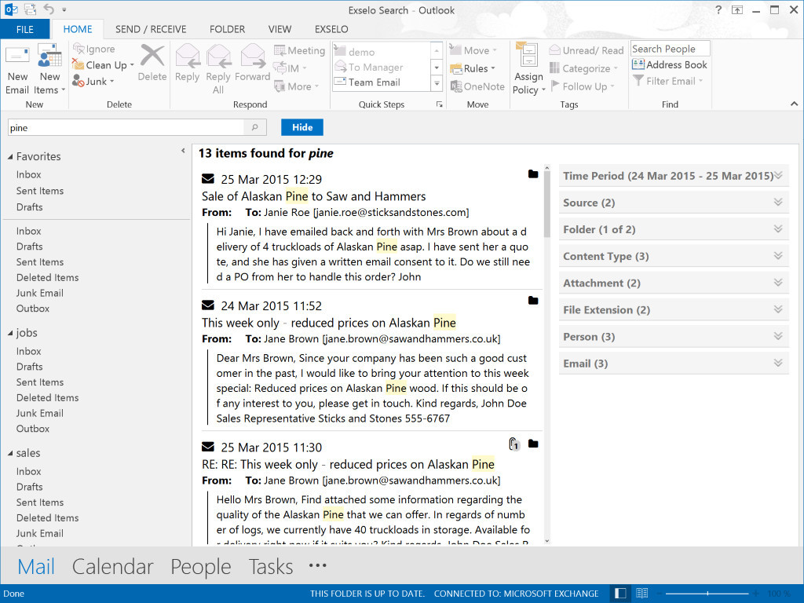Open the EXSELO ribbon tab
Viewport: 804px width, 603px height.
(x=331, y=29)
